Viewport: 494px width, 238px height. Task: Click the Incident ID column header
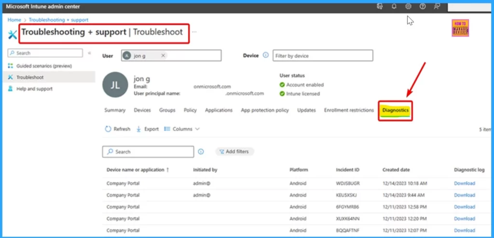[x=347, y=170]
